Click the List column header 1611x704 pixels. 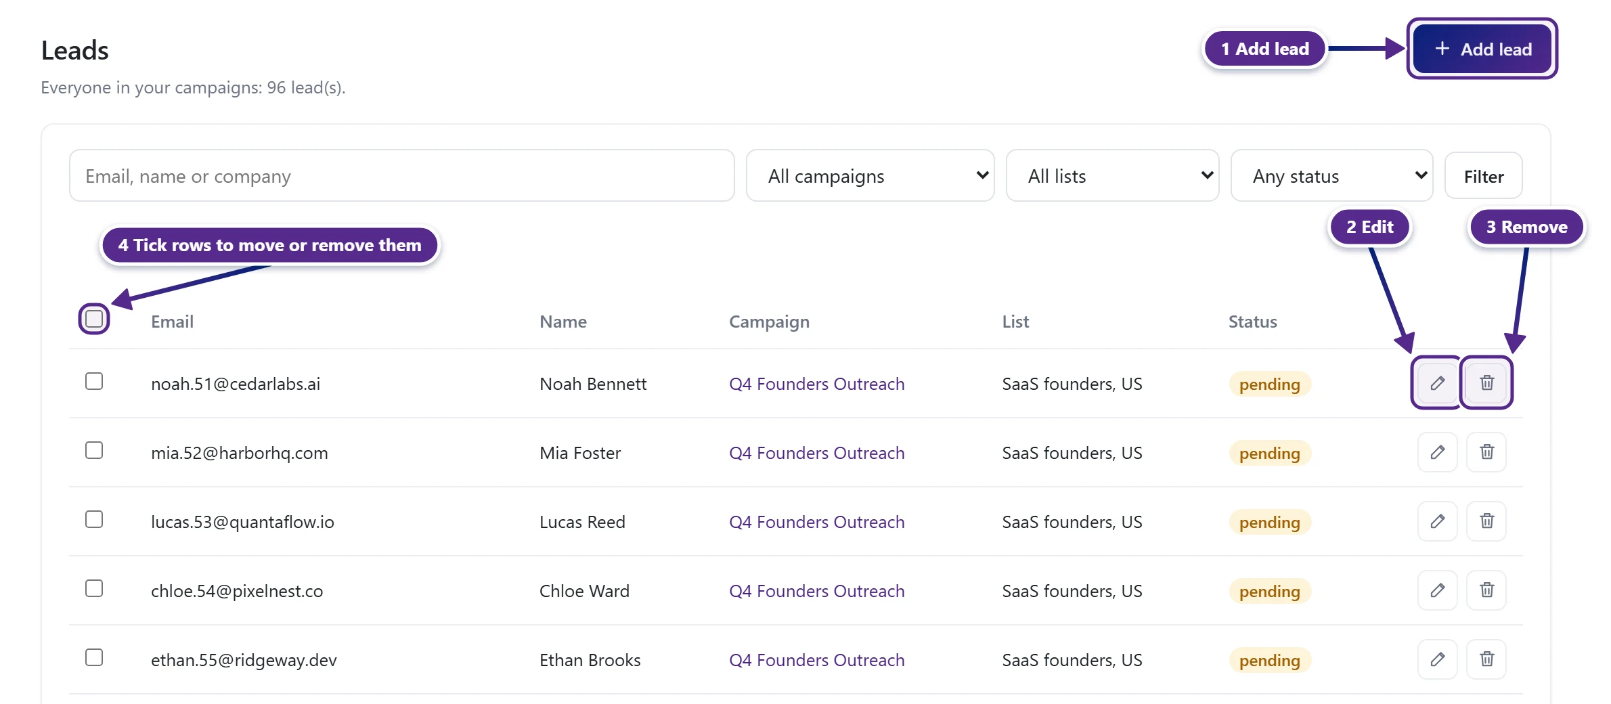(1015, 322)
